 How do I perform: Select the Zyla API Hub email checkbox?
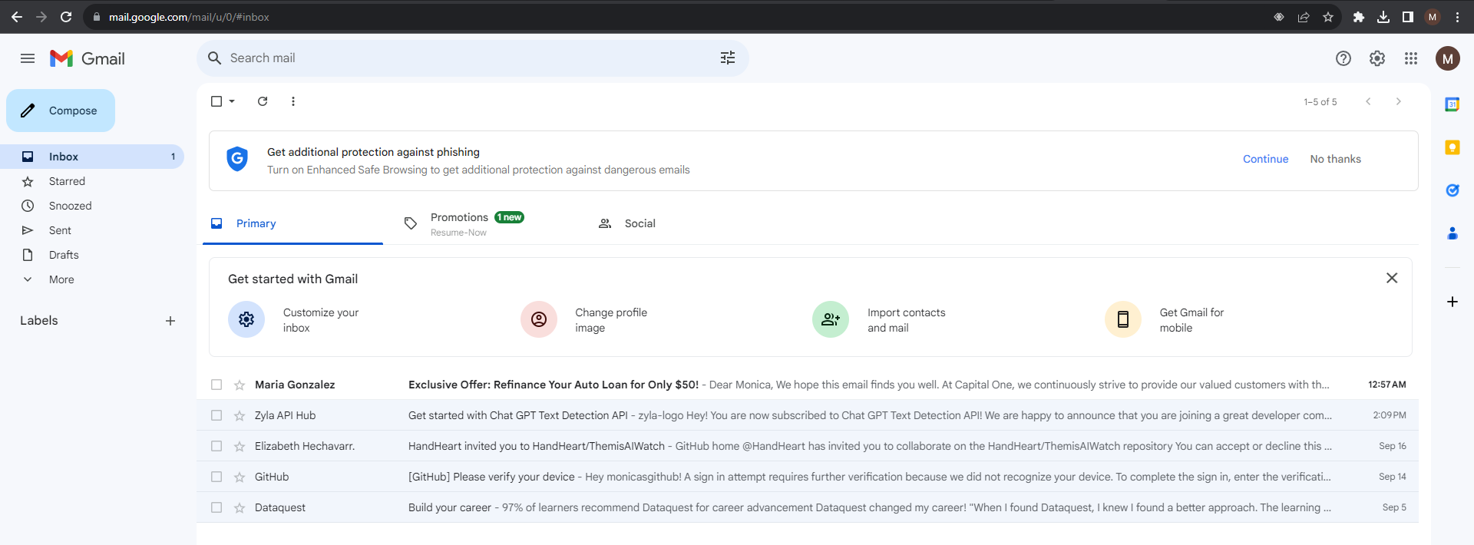click(216, 415)
